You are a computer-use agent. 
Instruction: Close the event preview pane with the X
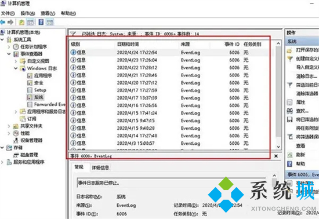(276, 156)
